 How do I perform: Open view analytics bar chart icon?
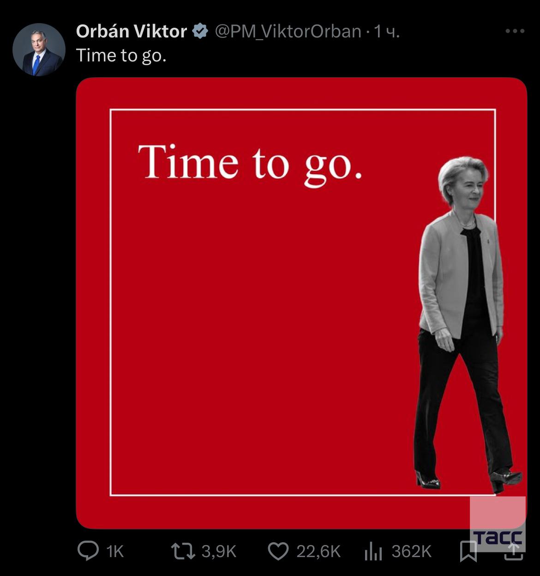pyautogui.click(x=373, y=551)
